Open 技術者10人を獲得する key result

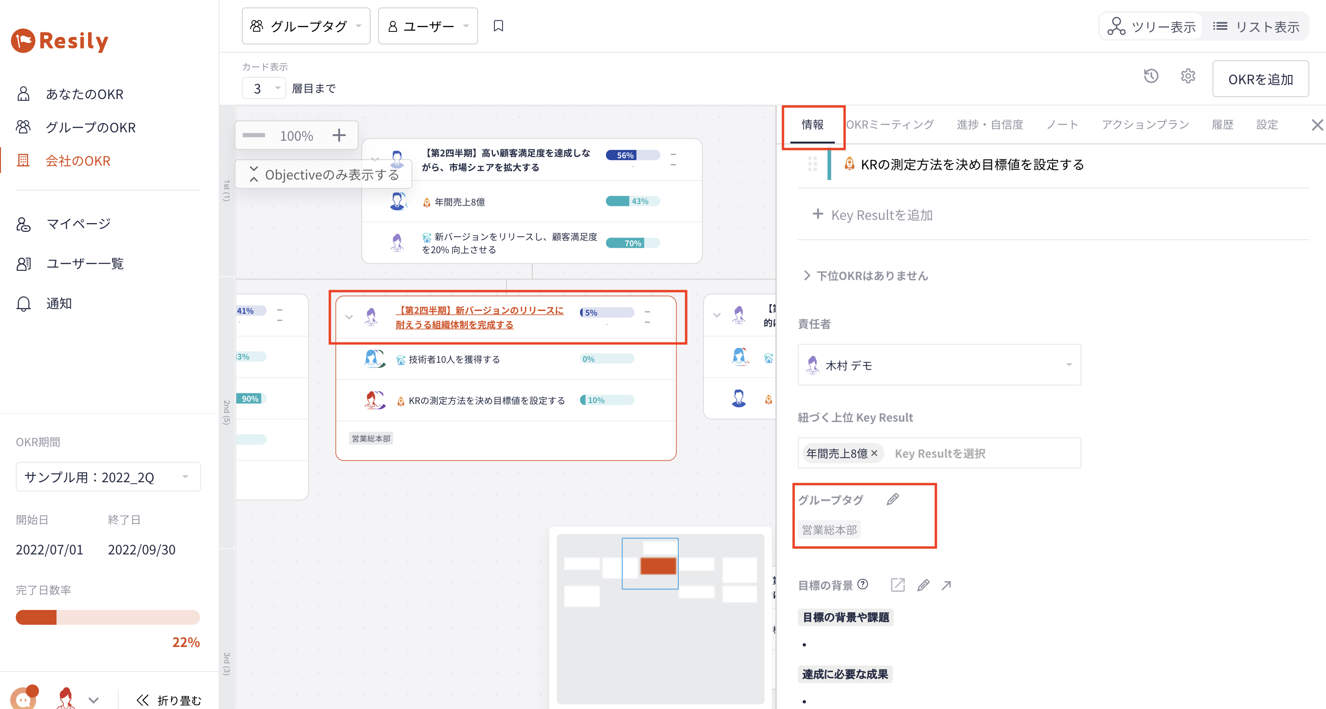454,359
